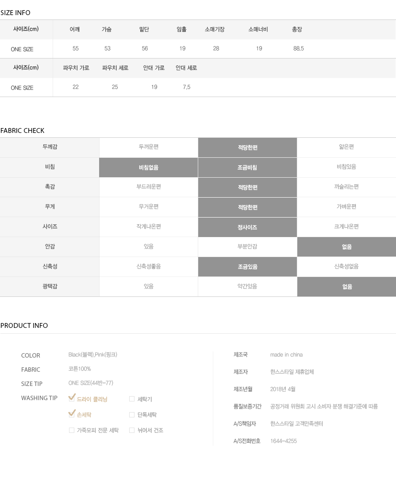396x479 pixels.
Task: Select the chest value 53
Action: pos(108,49)
